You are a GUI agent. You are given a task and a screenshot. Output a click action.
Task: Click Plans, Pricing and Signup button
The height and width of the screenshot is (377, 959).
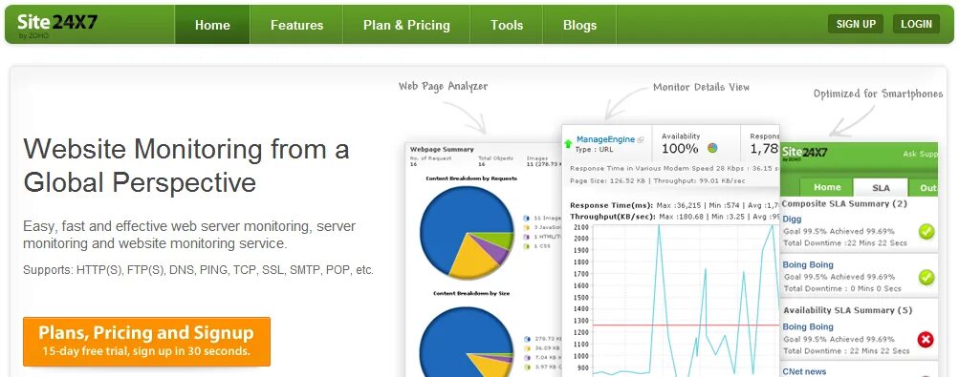[x=147, y=342]
